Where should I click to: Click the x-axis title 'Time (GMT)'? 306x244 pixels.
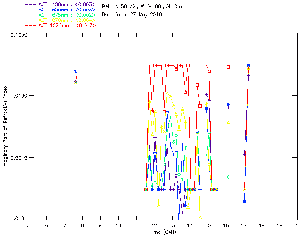(163, 232)
